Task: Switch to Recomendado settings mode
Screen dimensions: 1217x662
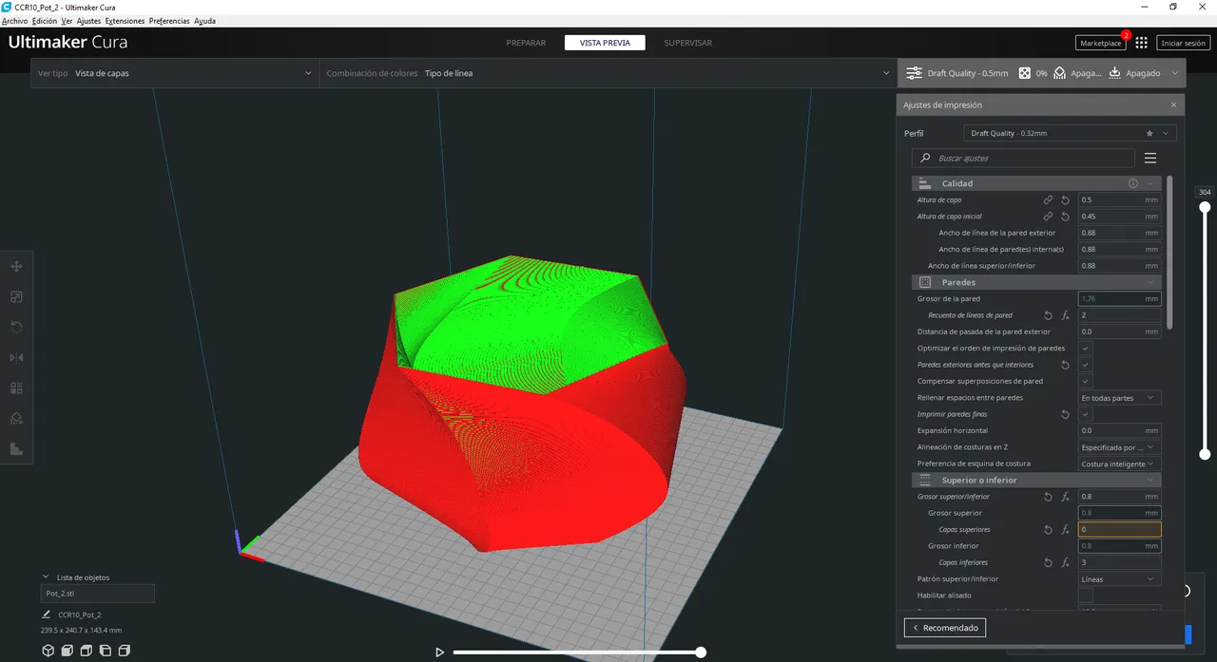Action: [x=945, y=628]
